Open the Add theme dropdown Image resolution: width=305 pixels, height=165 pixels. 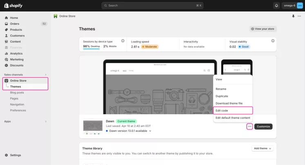[x=262, y=149]
